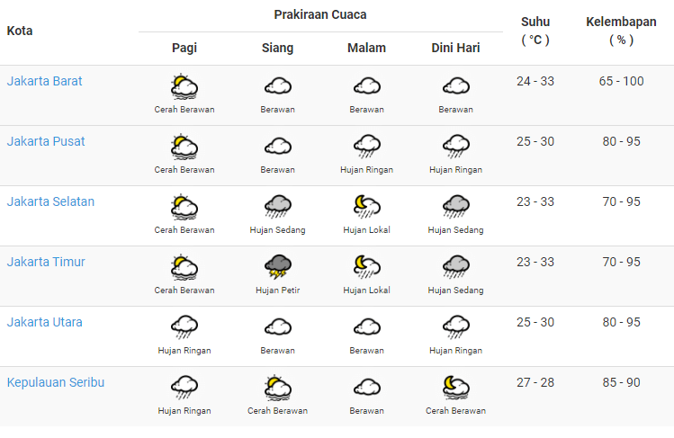674x438 pixels.
Task: Open the Kepulauan Seribu link
Action: point(56,382)
